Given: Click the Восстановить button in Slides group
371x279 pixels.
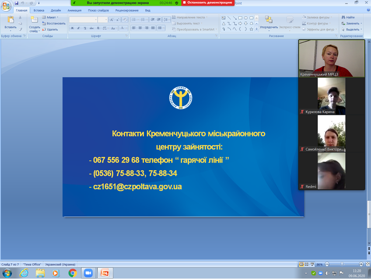Looking at the screenshot, I should click(54, 23).
